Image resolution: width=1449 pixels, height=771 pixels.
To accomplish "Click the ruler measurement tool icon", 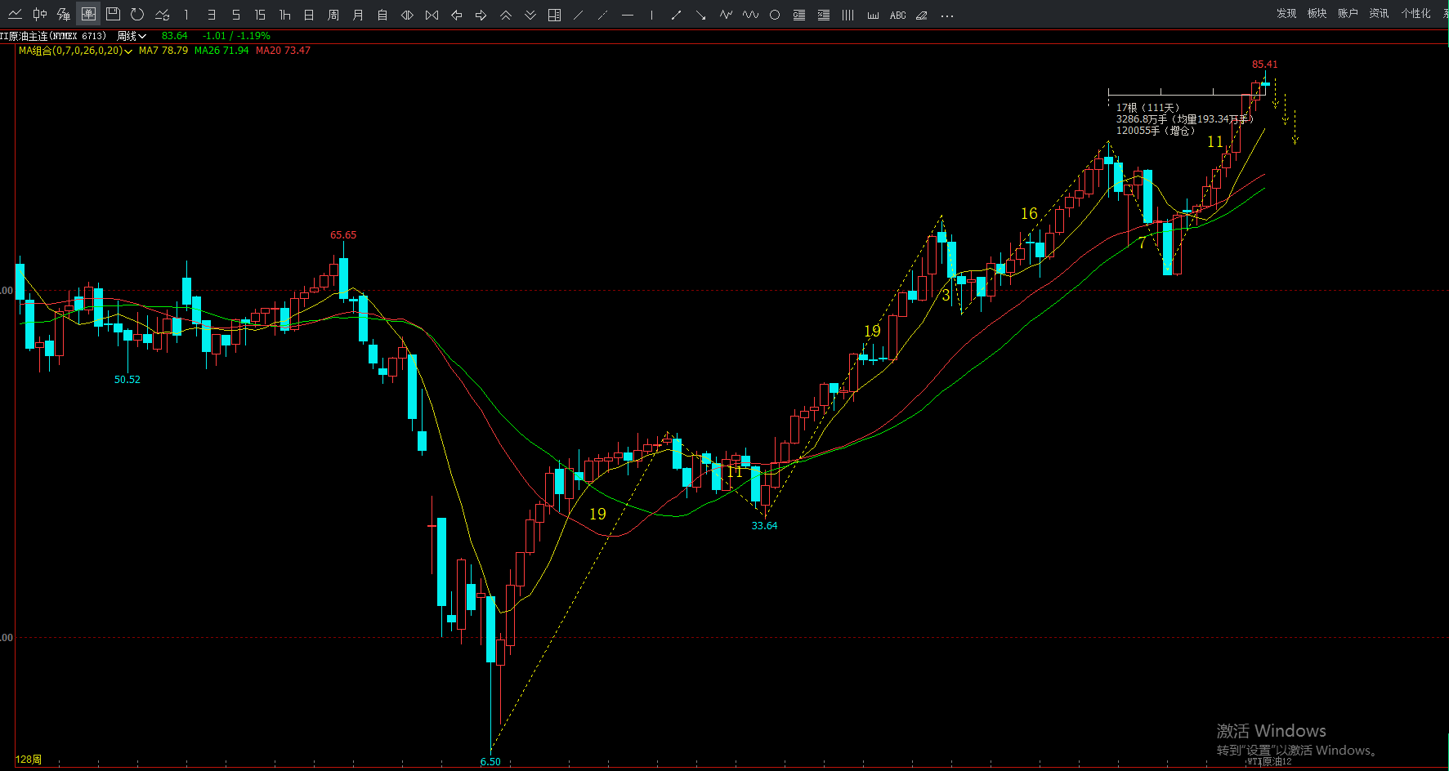I will (873, 15).
